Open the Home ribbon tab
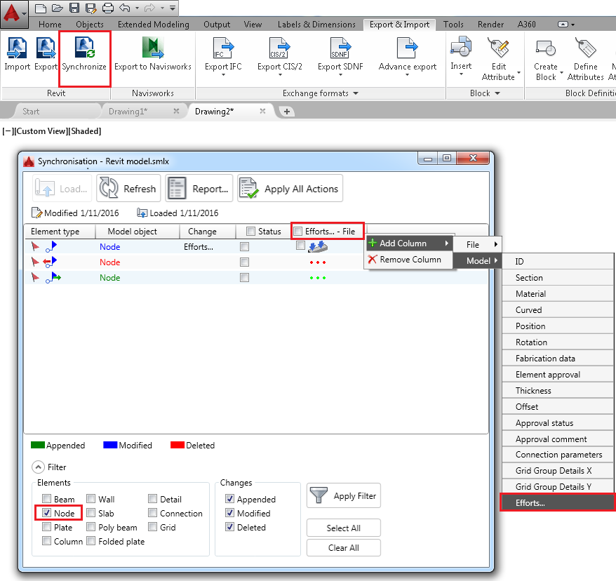 (x=50, y=25)
